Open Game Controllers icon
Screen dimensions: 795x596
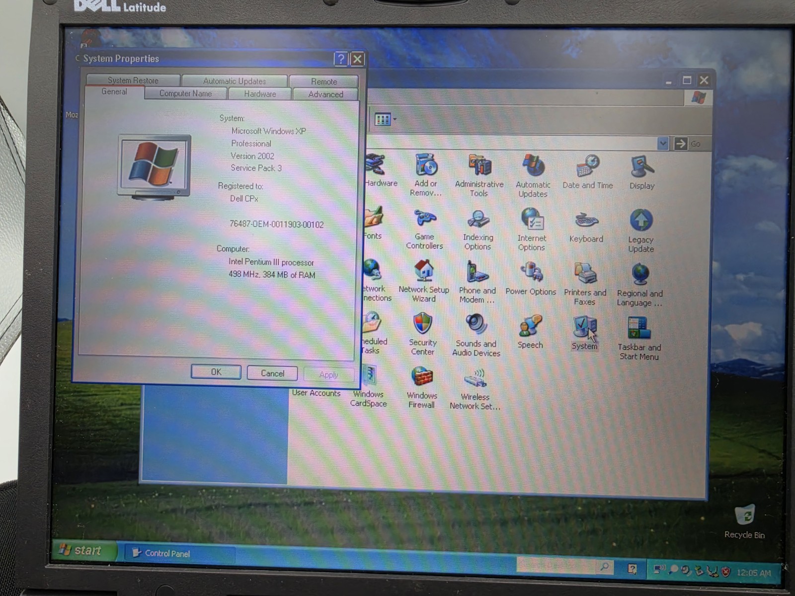coord(424,229)
